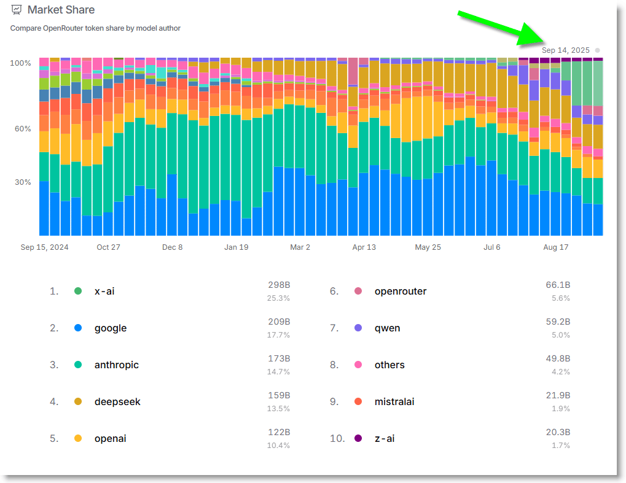Click the 59.2B token value
This screenshot has height=483, width=626.
[558, 322]
